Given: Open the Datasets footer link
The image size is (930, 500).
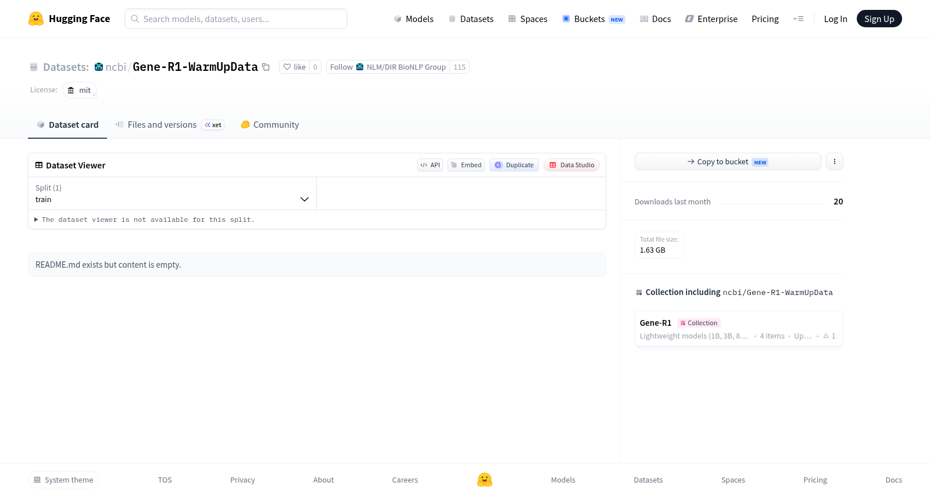Looking at the screenshot, I should [648, 480].
